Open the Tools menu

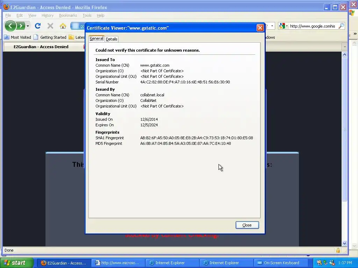[x=87, y=15]
